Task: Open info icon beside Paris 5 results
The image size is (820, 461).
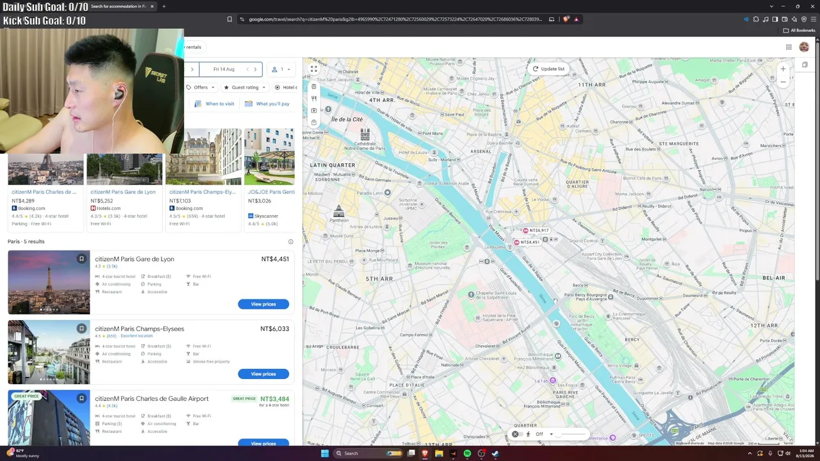Action: (290, 241)
